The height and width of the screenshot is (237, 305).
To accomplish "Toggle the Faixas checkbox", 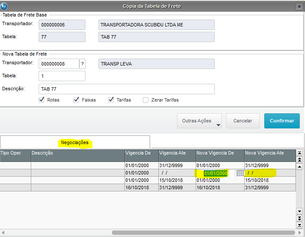I will pyautogui.click(x=76, y=100).
